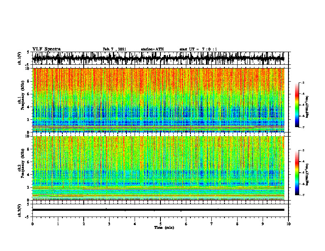The width and height of the screenshot is (325, 251).
Task: Click the "-5" tick on ch.3(V) axis
Action: [x=27, y=217]
